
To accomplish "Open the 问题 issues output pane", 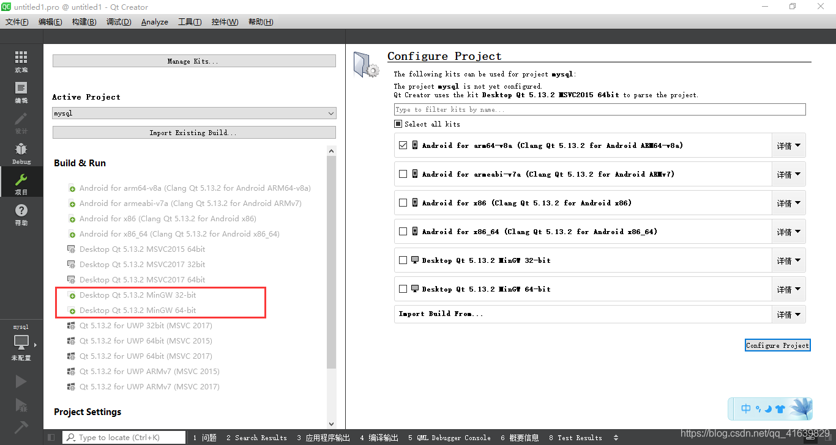I will (205, 438).
